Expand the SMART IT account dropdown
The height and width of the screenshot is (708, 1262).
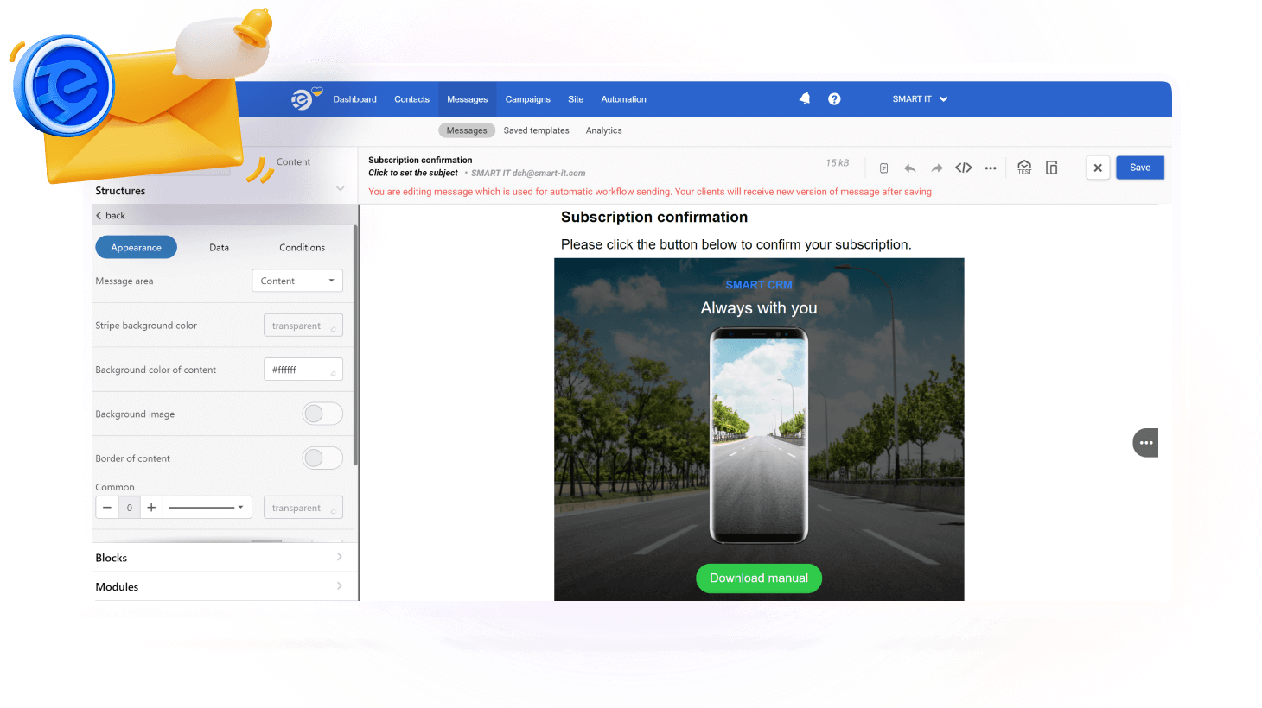[x=920, y=99]
